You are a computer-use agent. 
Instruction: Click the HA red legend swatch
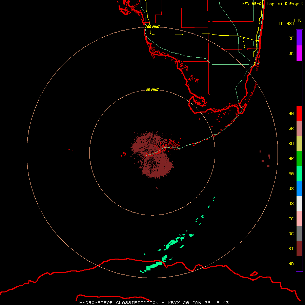[x=299, y=113]
